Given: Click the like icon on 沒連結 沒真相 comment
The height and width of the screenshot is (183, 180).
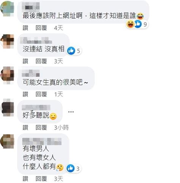Looking at the screenshot, I should click(x=71, y=51).
